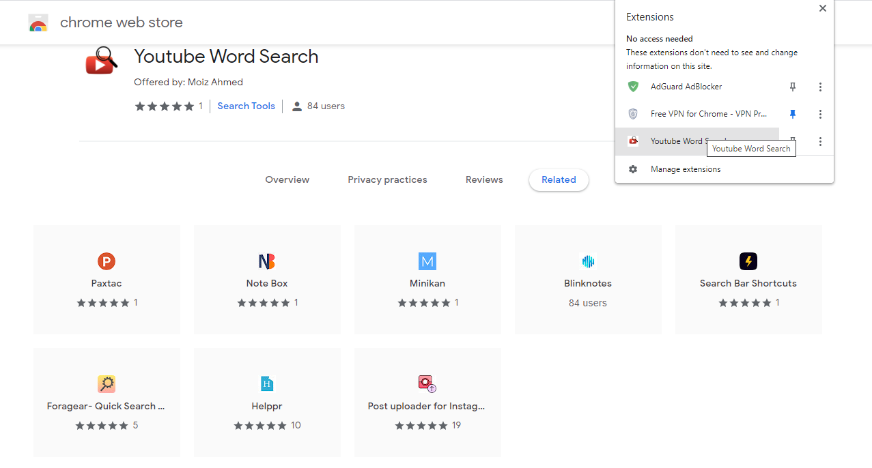872x468 pixels.
Task: Open the Foragear- Quick Search name
Action: click(x=106, y=406)
